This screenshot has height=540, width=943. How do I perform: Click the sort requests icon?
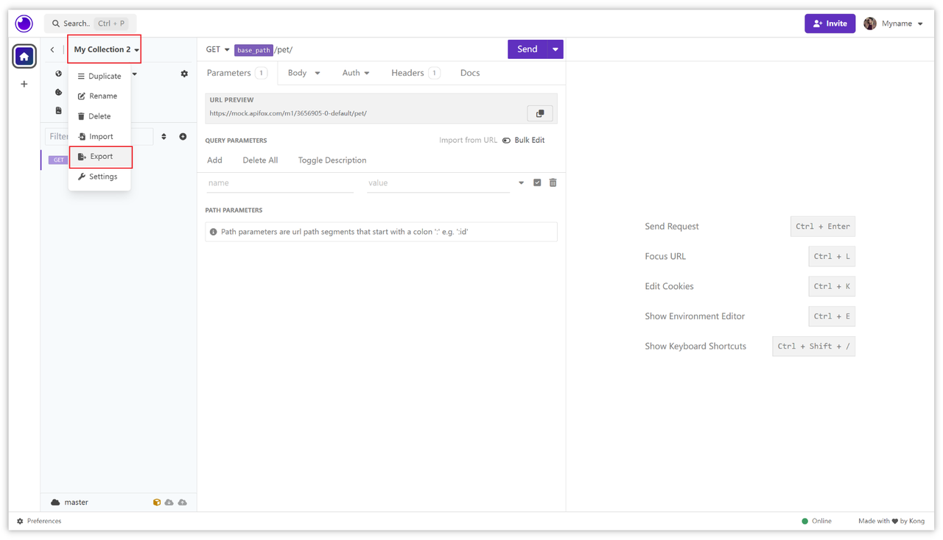(x=164, y=137)
